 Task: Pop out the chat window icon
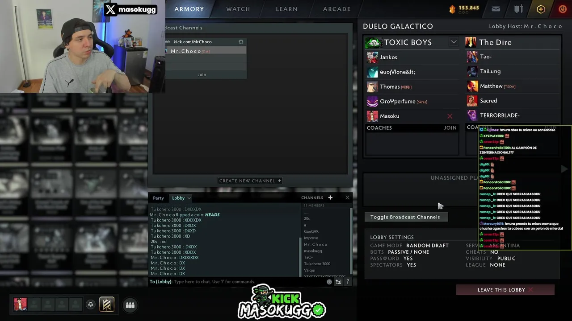click(x=338, y=282)
